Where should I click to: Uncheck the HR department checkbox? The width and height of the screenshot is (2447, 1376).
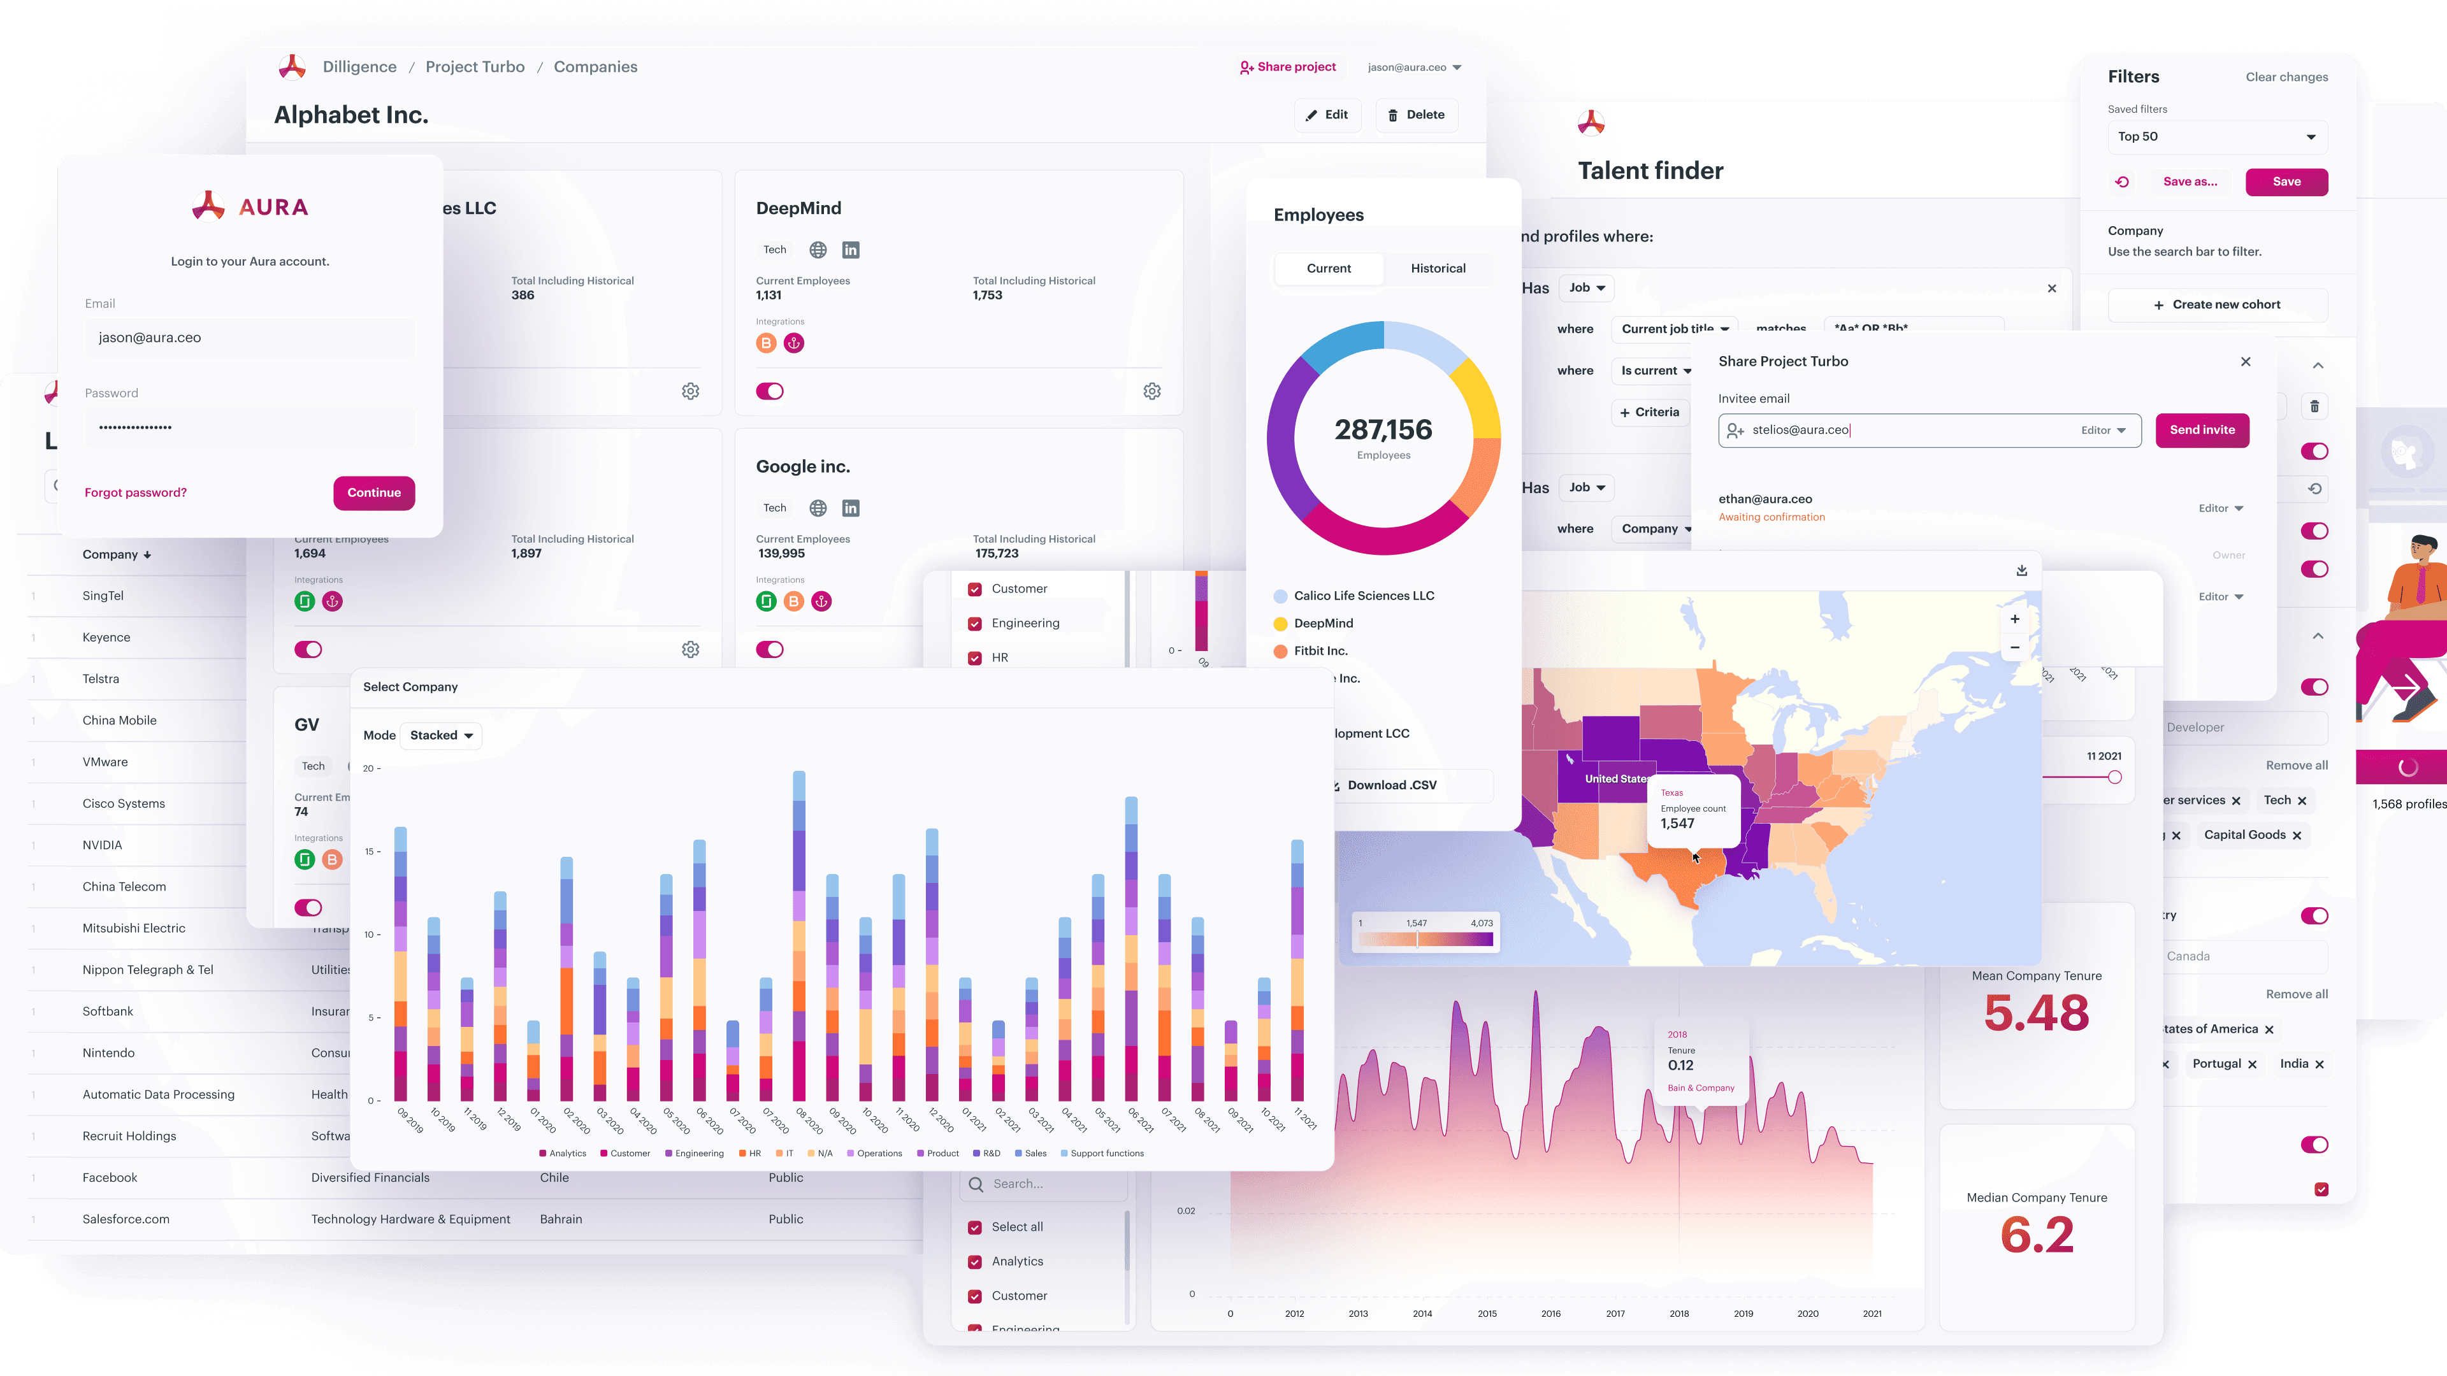click(974, 658)
